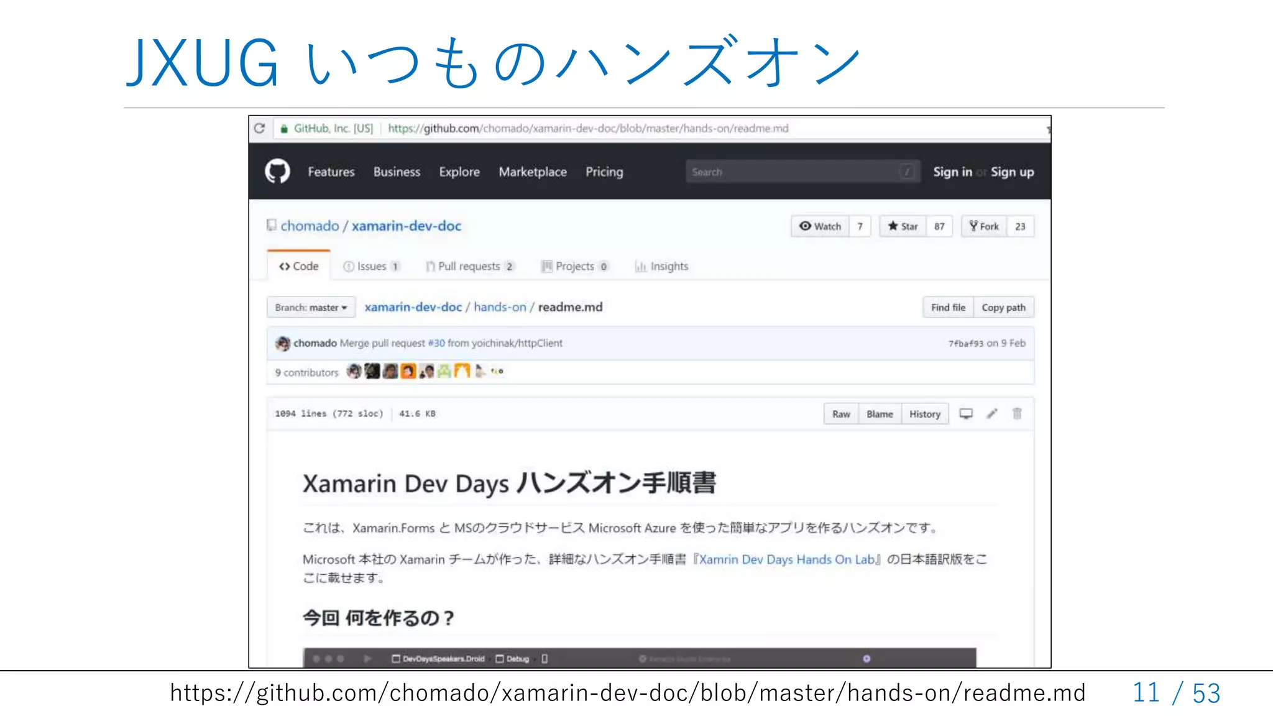This screenshot has height=716, width=1273.
Task: Click commit hash 7fbaf93
Action: click(965, 343)
